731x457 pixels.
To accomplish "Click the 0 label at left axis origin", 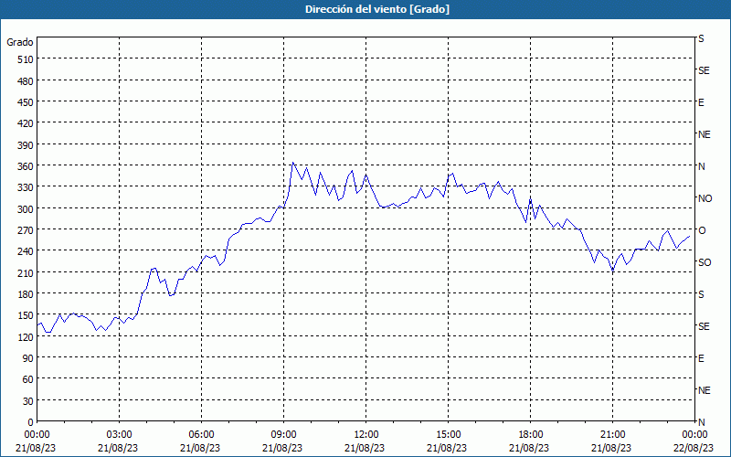I will coord(31,422).
